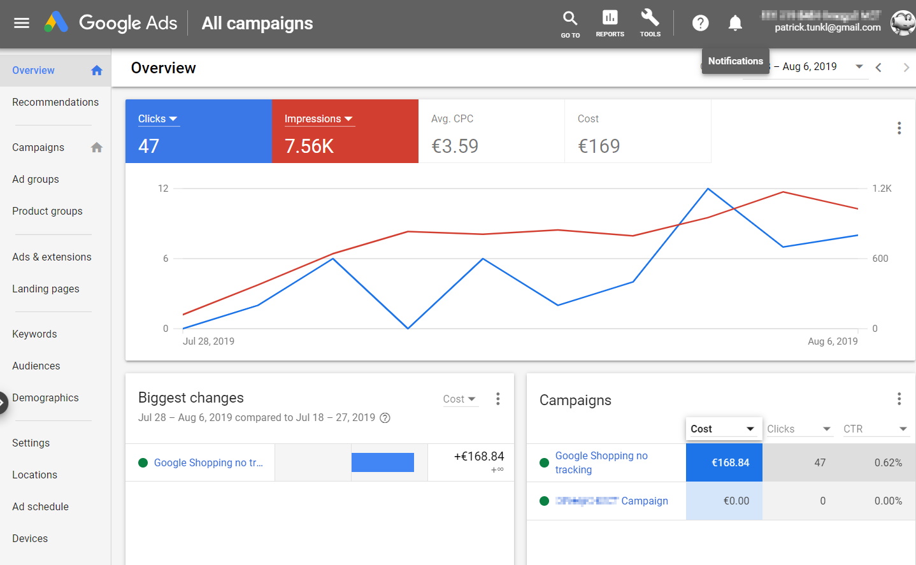The width and height of the screenshot is (916, 565).
Task: Click the Google Ads logo
Action: pos(111,23)
